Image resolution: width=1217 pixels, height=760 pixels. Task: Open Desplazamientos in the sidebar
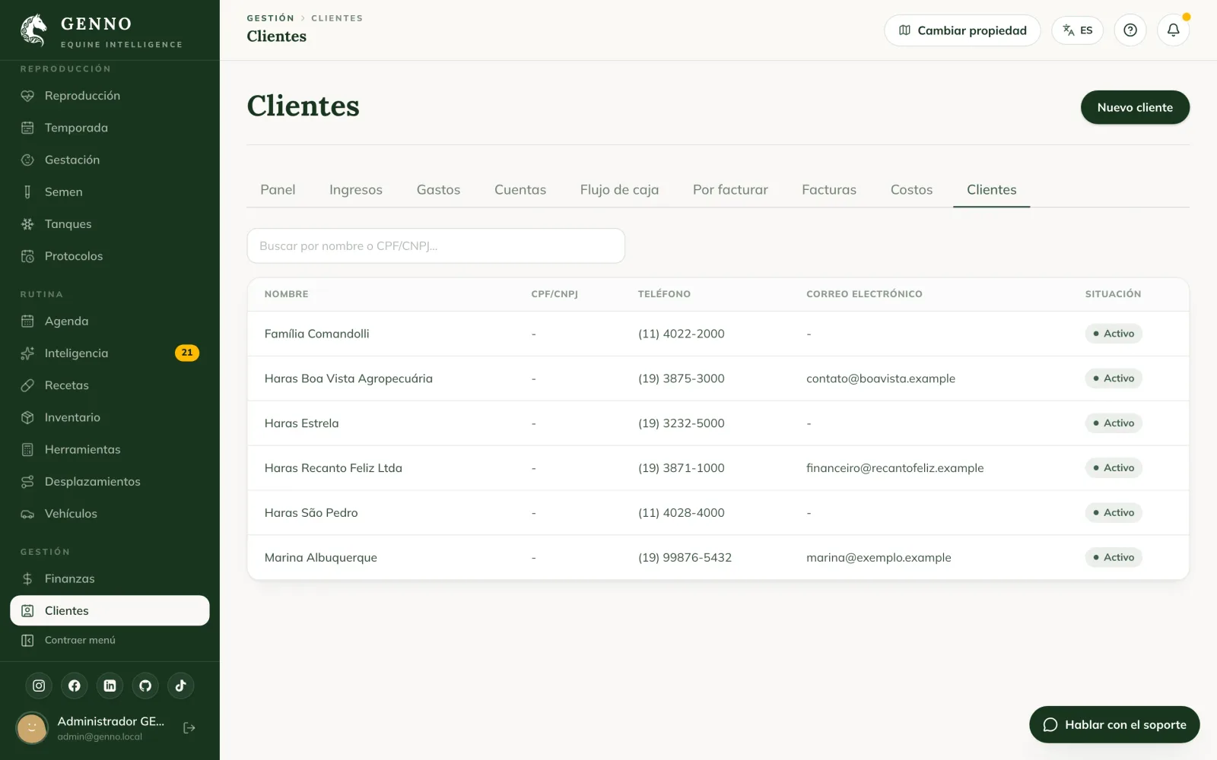point(110,481)
